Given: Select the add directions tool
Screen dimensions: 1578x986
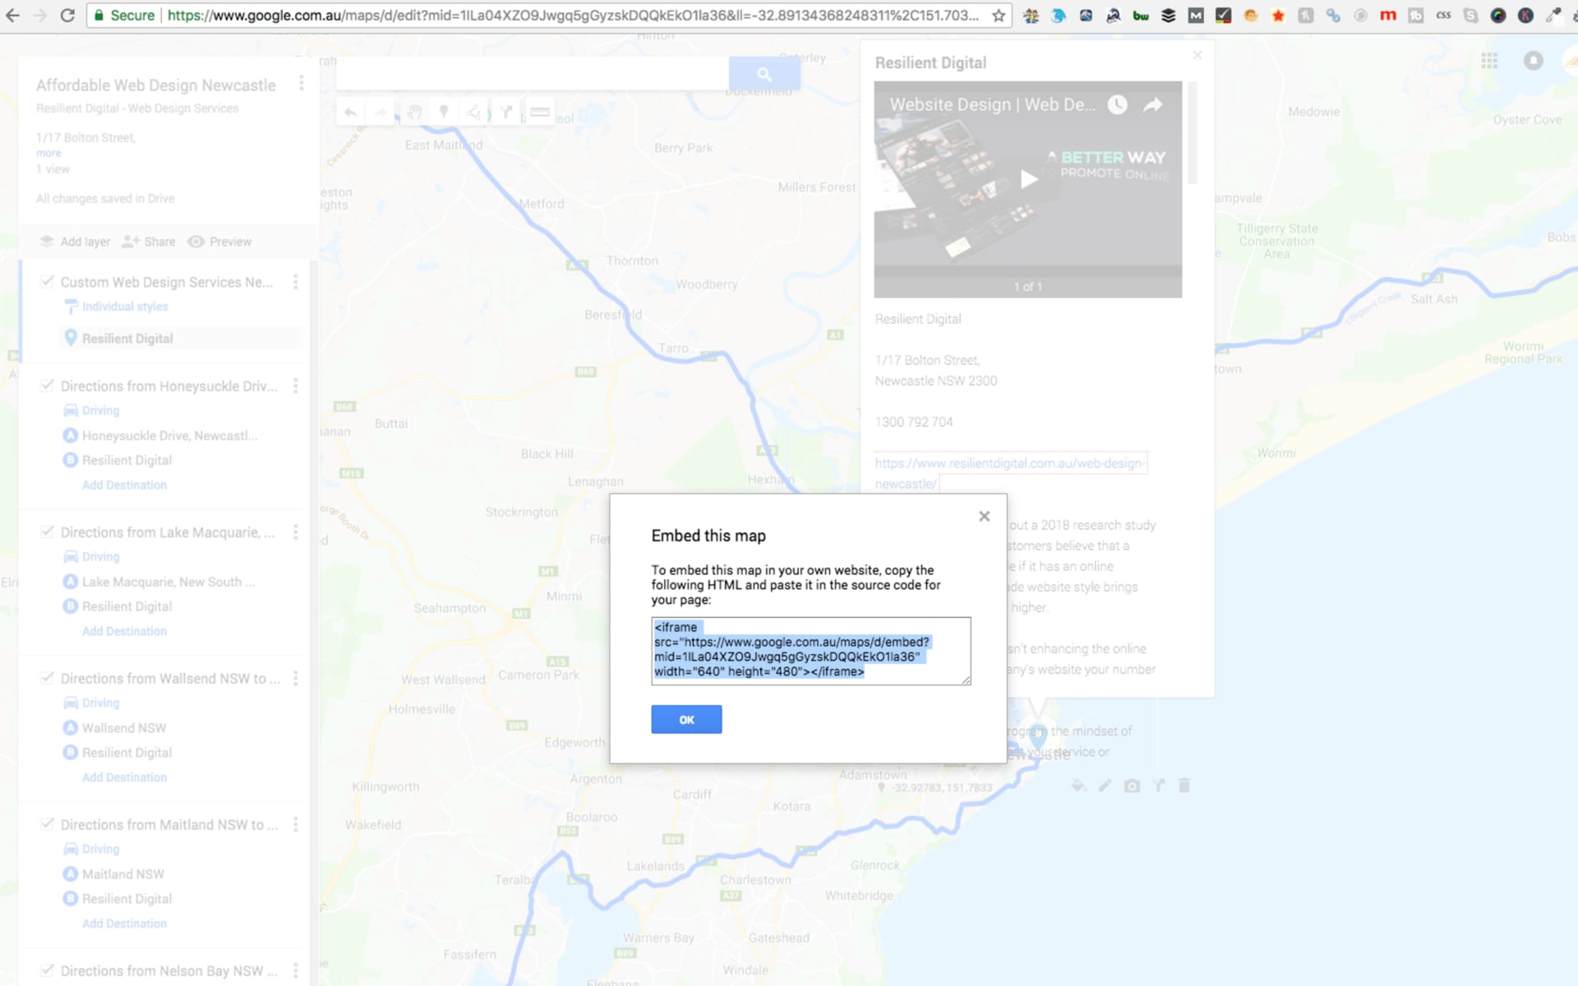Looking at the screenshot, I should (x=506, y=112).
